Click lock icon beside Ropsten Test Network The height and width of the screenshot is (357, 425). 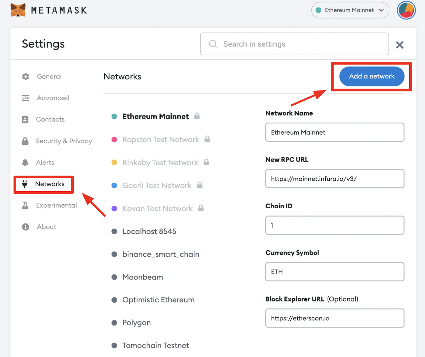[207, 139]
